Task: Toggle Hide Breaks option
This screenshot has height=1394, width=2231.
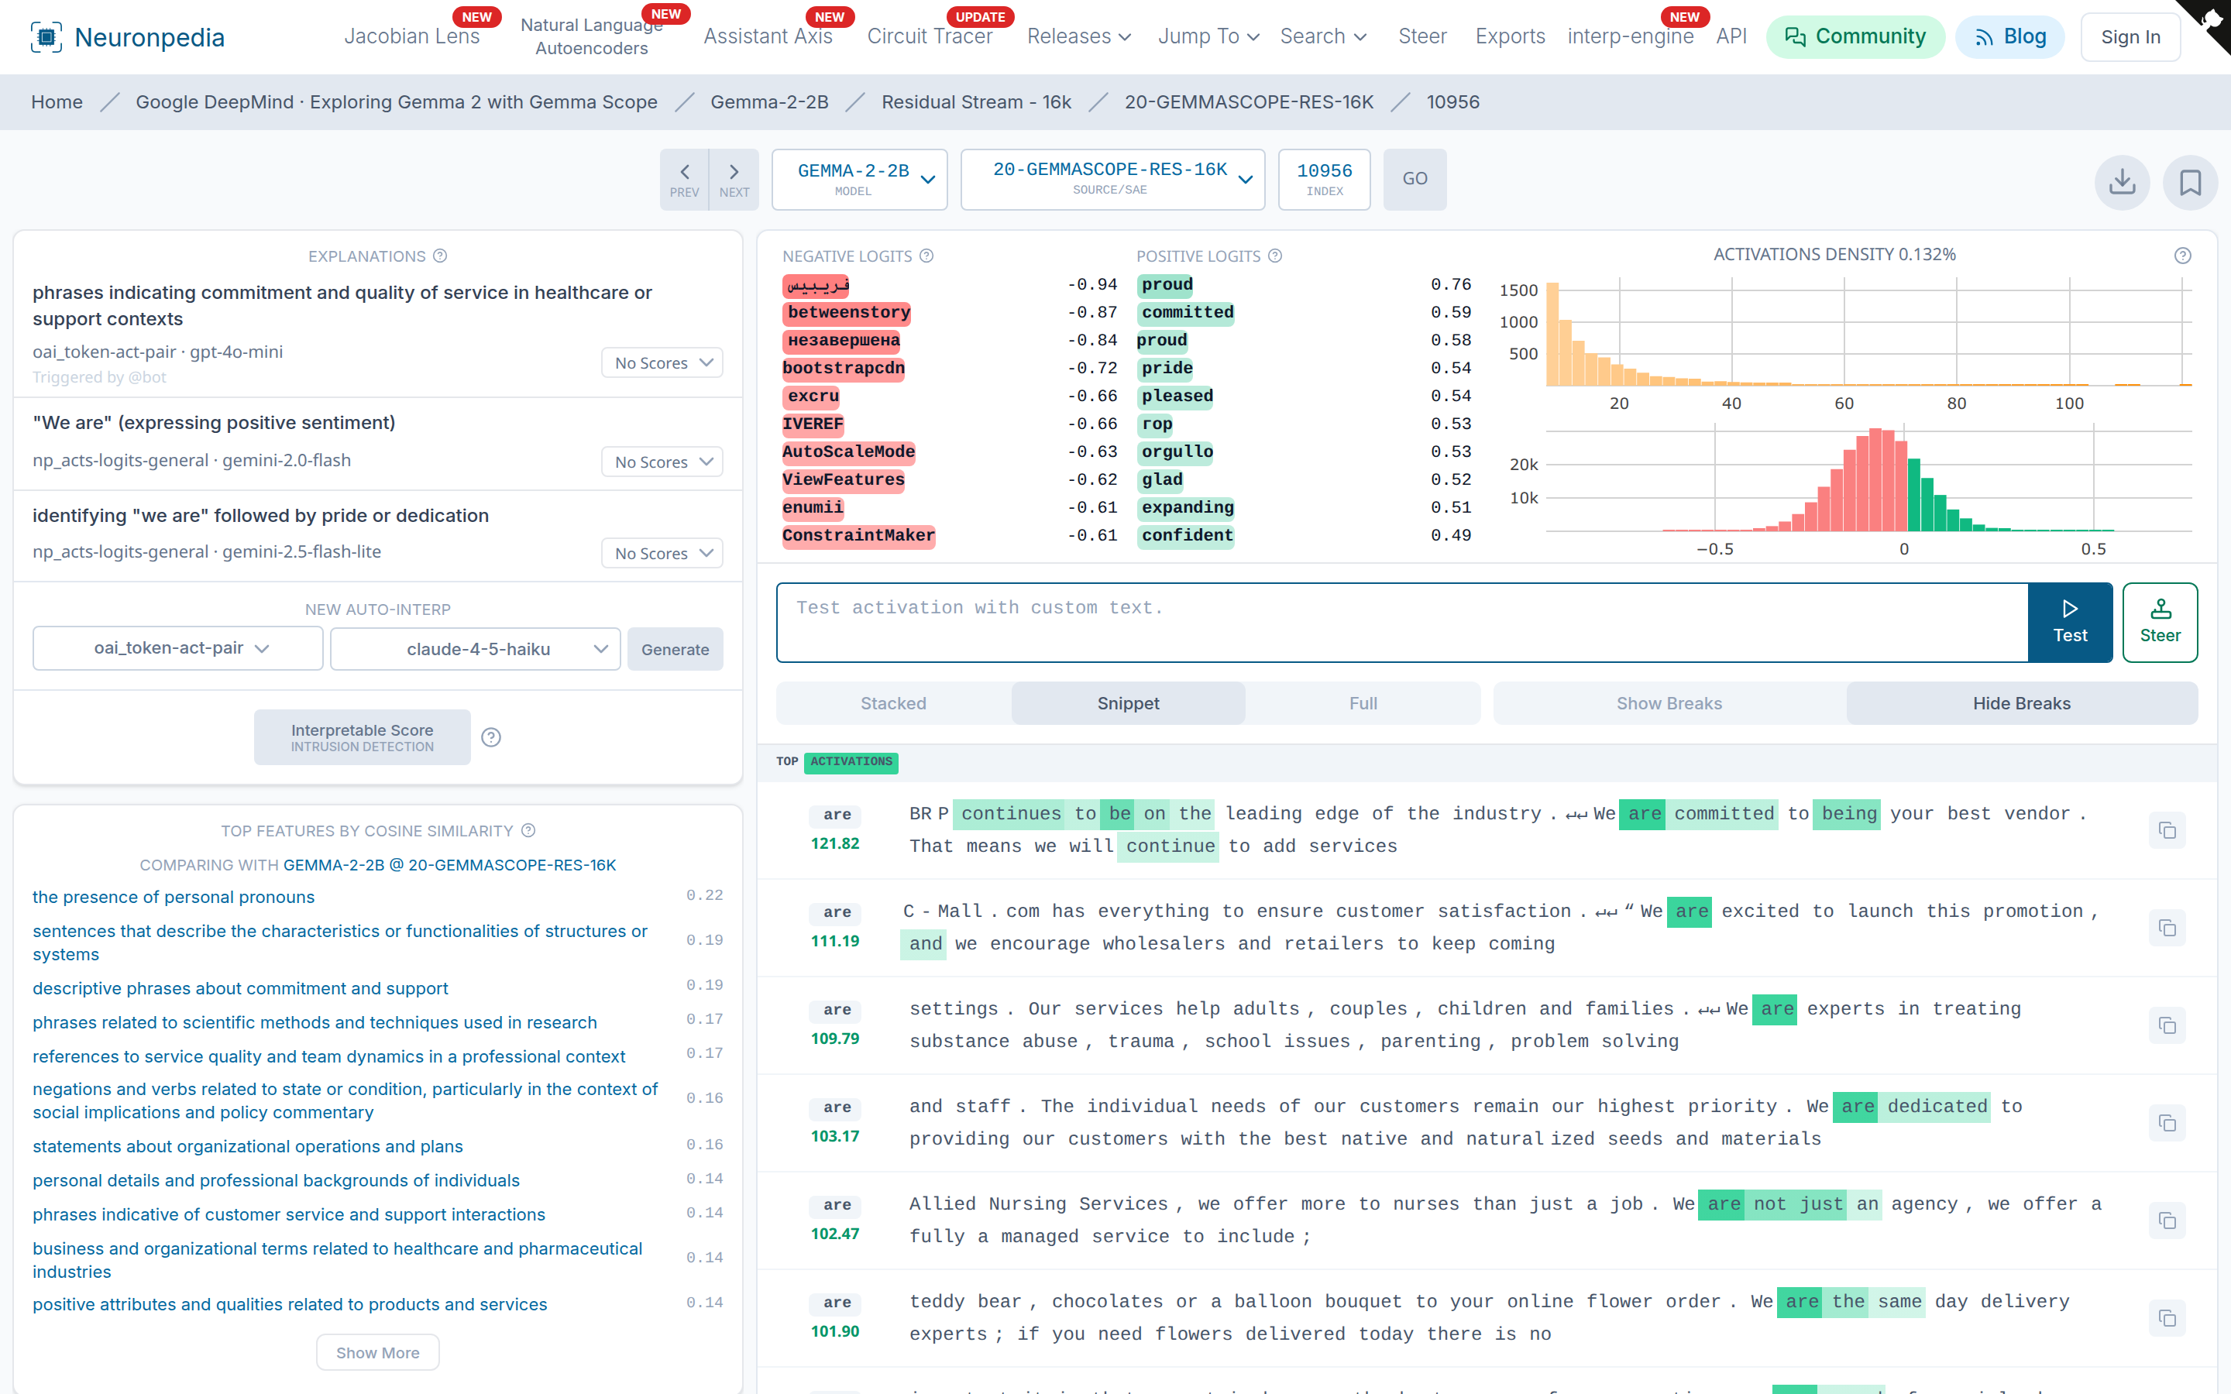Action: tap(2022, 703)
